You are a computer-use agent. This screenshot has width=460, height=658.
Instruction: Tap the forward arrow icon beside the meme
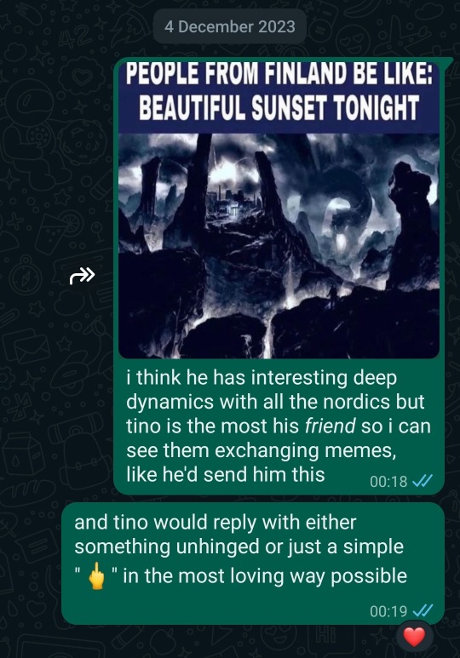click(83, 276)
